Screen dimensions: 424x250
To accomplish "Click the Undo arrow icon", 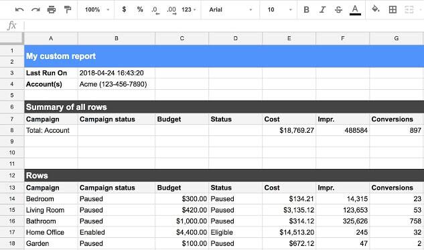I will 19,10.
